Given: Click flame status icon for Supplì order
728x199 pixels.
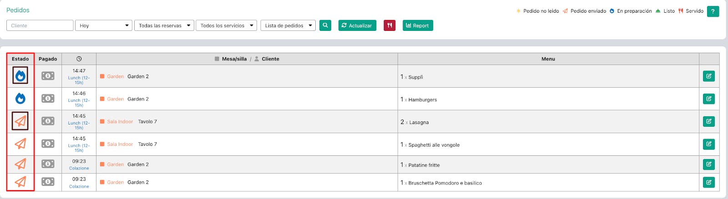Looking at the screenshot, I should 20,76.
